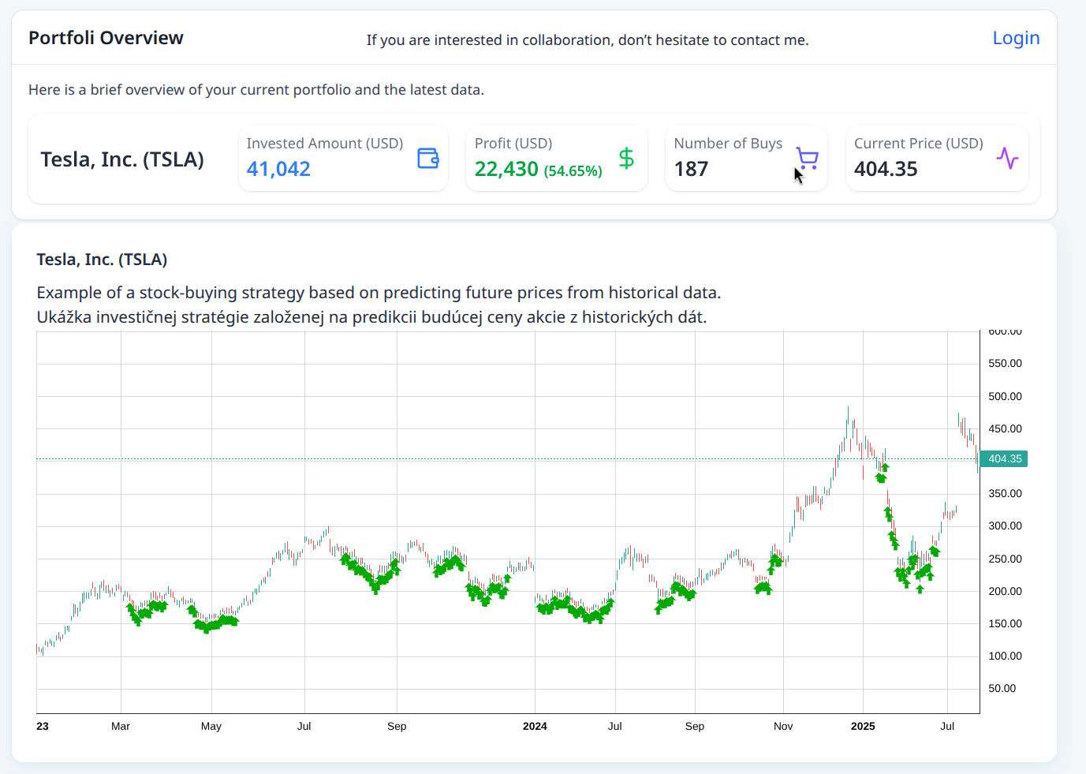
Task: Click the Portfoli Overview heading
Action: pyautogui.click(x=106, y=37)
